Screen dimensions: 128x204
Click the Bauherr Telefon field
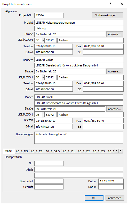pos(53,83)
